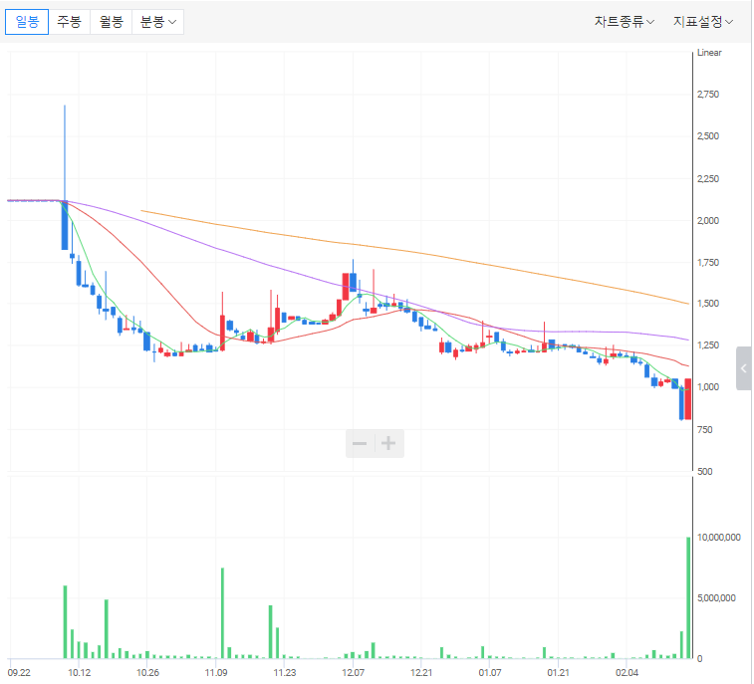Click the 10,000,000 volume axis label
The width and height of the screenshot is (754, 684).
pos(719,538)
